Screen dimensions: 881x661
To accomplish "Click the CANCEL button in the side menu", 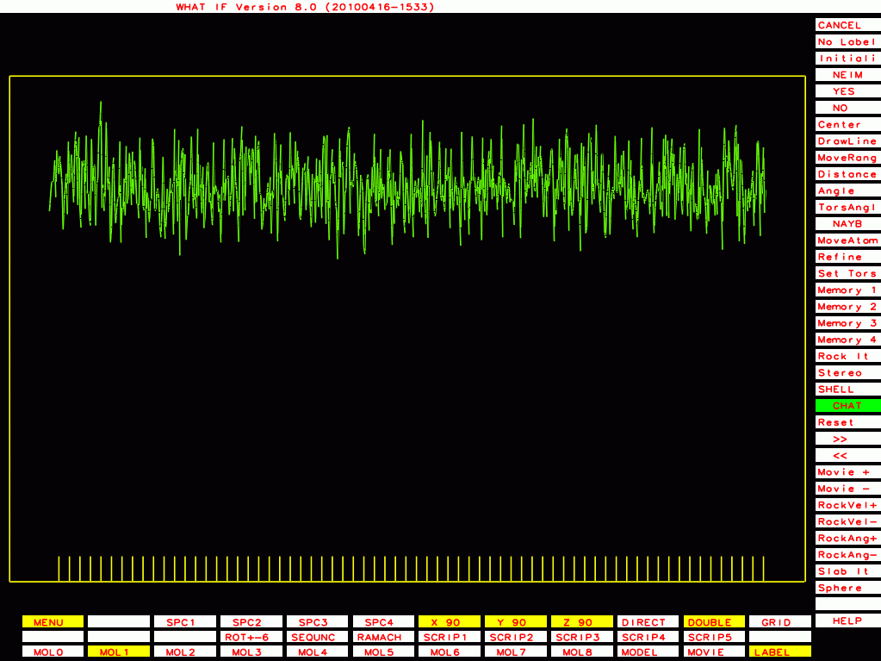I will point(847,25).
